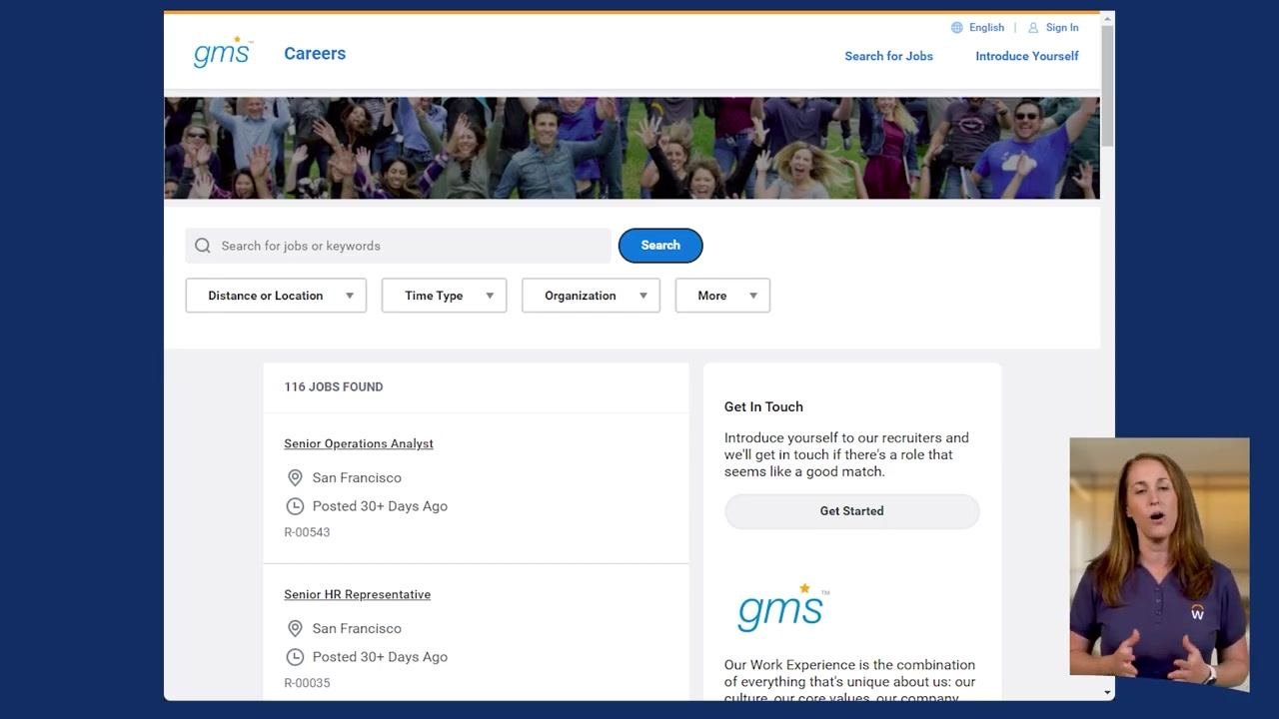Click Posted 30+ Days Ago under Senior Operations Analyst
Image resolution: width=1279 pixels, height=719 pixels.
(x=380, y=506)
